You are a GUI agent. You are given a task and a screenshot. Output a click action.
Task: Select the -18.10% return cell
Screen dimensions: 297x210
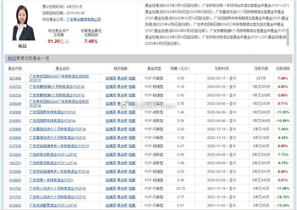click(283, 197)
